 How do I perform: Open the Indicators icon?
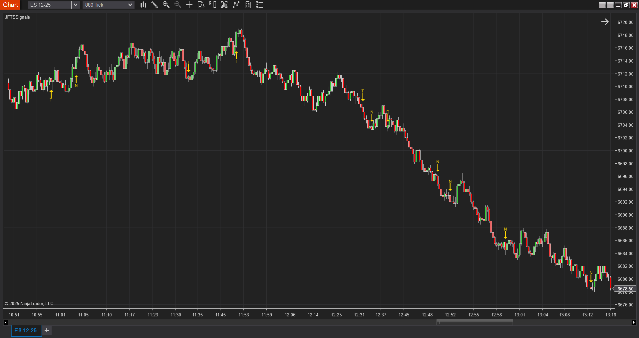(236, 5)
